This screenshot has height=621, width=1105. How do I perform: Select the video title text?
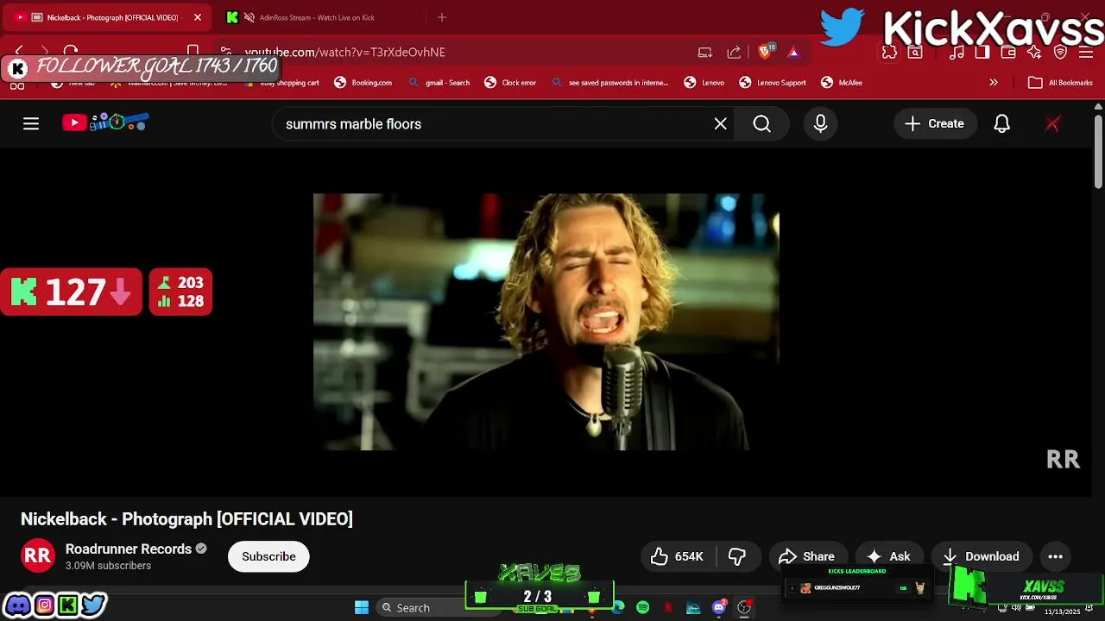(x=186, y=519)
